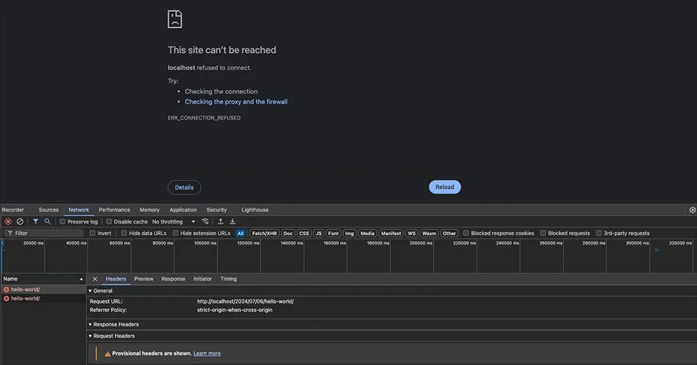Click the Reload button
697x365 pixels.
point(445,187)
